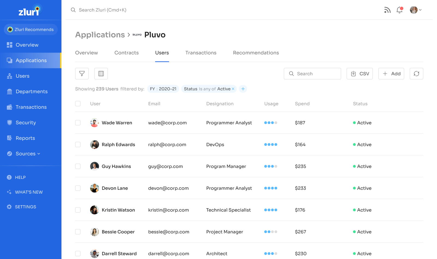This screenshot has width=437, height=259.
Task: Select Guy Hawkins' checkbox
Action: coord(78,166)
